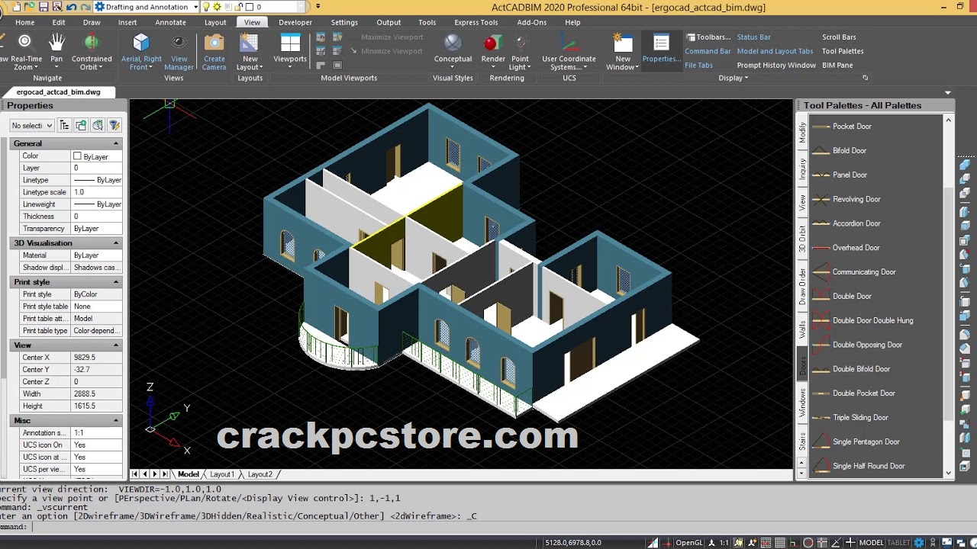The image size is (977, 549).
Task: Switch to the Layout1 tab
Action: click(222, 474)
